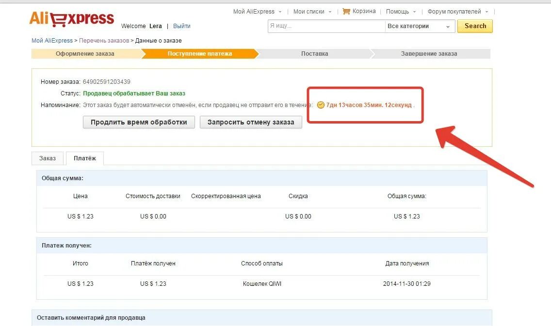Image resolution: width=551 pixels, height=326 pixels.
Task: Click the countdown 7дн 13часов 35мин. 12секунд
Action: point(369,105)
